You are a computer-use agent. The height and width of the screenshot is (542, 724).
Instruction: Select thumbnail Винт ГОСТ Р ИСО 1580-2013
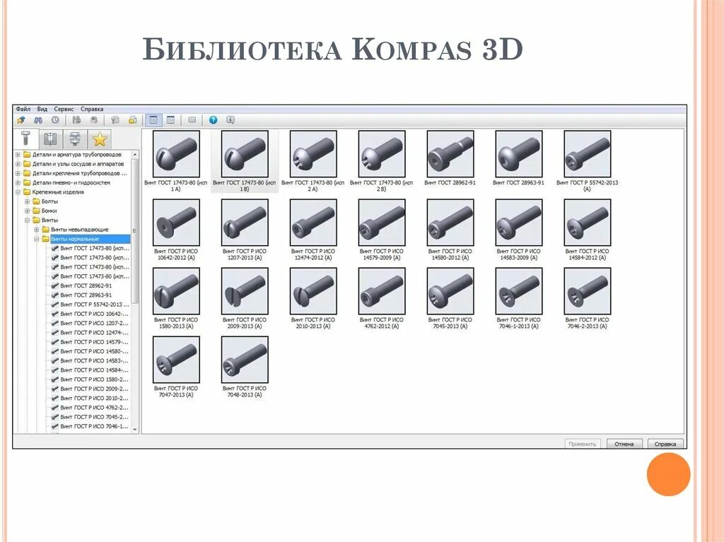tap(176, 291)
